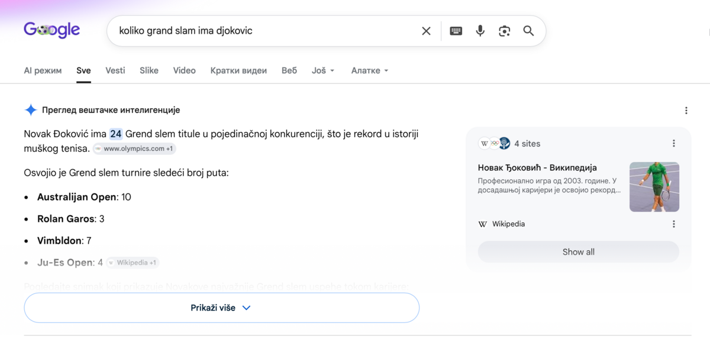
Task: Click the Професионално игра од 2003 snippet
Action: (549, 186)
